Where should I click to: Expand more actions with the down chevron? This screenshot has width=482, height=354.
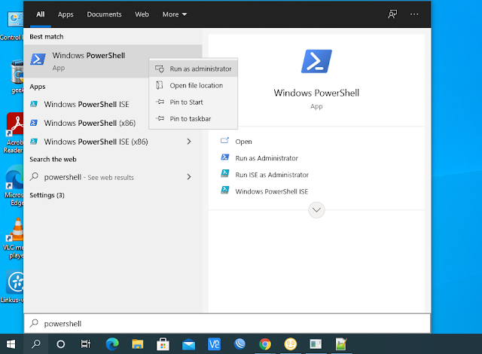[316, 210]
